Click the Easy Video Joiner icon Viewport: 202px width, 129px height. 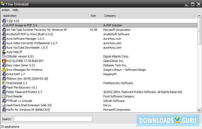(4, 65)
